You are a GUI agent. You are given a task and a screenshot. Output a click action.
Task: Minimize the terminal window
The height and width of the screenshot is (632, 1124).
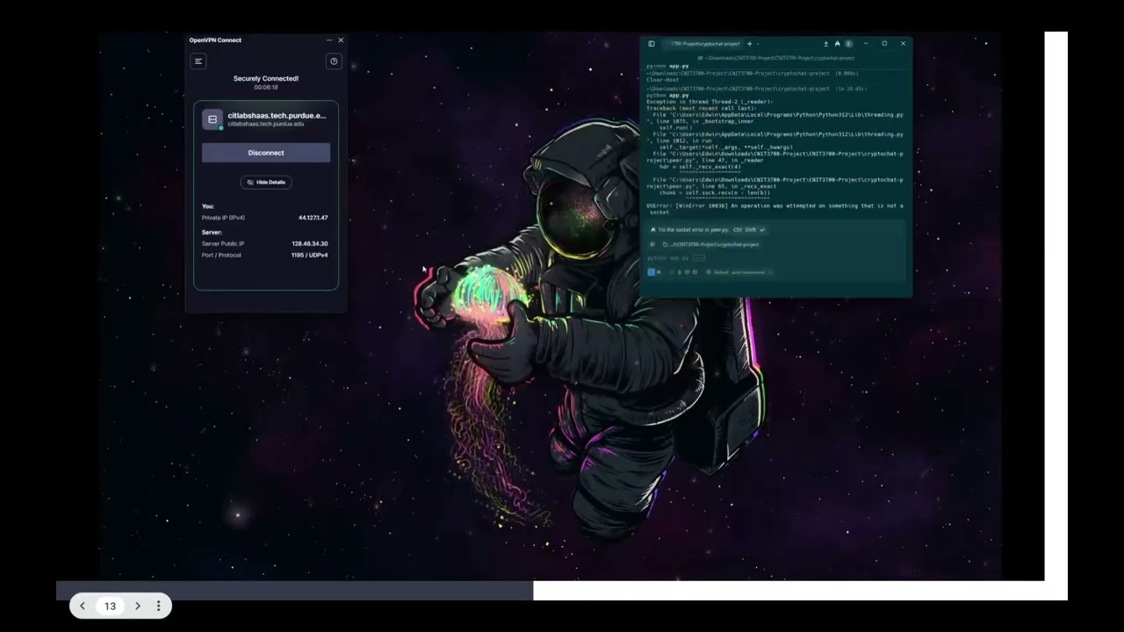[x=866, y=44]
